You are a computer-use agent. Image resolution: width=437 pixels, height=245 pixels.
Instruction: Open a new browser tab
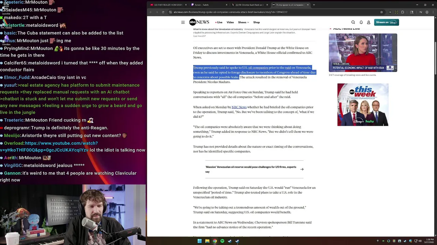pos(314,5)
